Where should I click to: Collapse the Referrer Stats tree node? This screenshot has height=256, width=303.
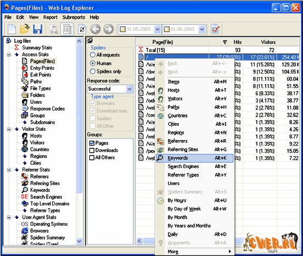pyautogui.click(x=9, y=170)
